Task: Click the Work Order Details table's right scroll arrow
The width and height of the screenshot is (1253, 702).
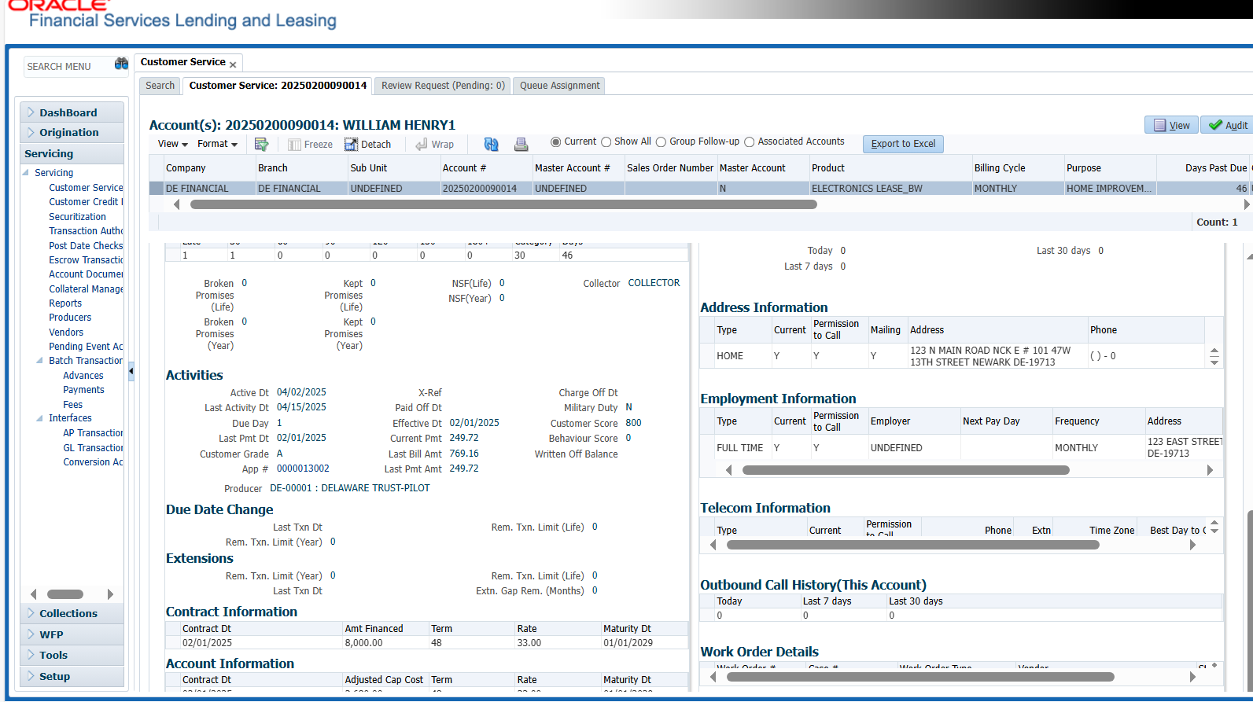Action: [1193, 677]
